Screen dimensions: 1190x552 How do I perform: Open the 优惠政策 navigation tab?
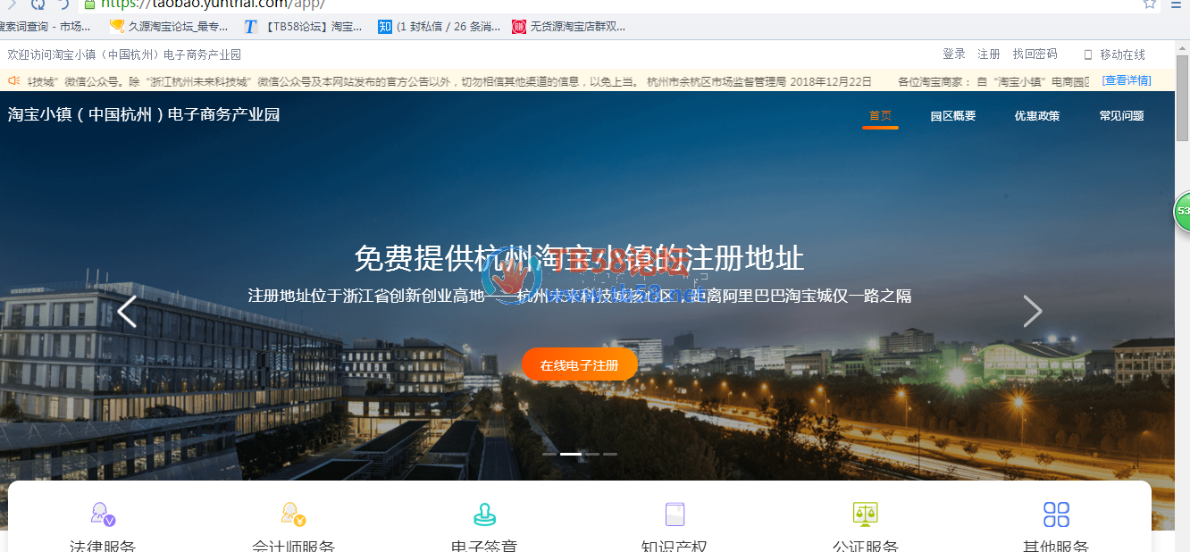point(1037,115)
